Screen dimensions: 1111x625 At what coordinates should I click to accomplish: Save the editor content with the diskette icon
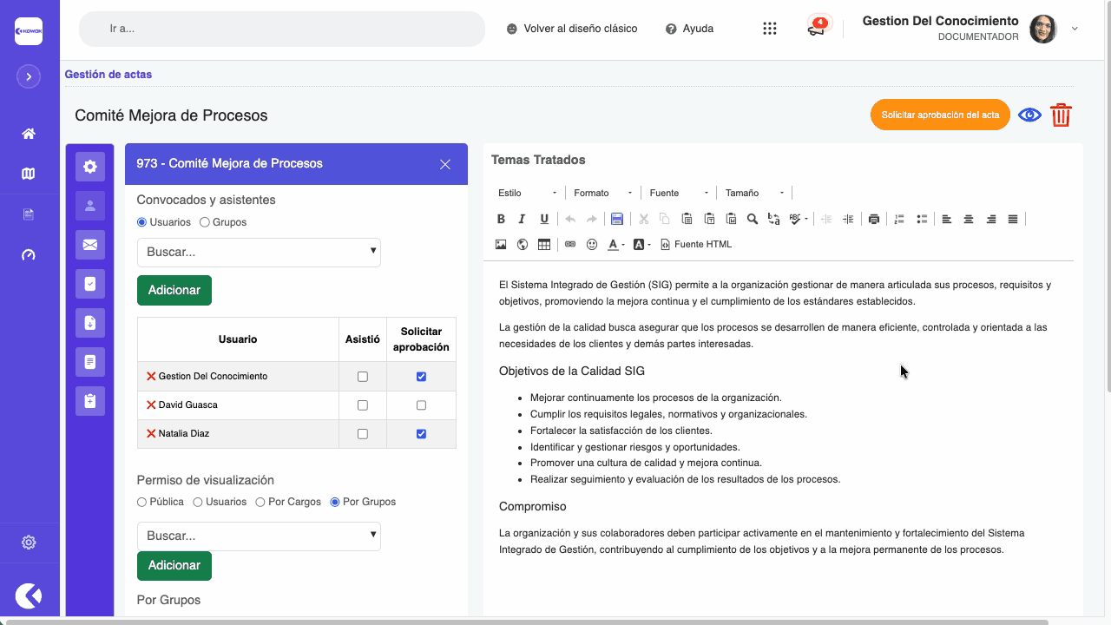pyautogui.click(x=617, y=219)
